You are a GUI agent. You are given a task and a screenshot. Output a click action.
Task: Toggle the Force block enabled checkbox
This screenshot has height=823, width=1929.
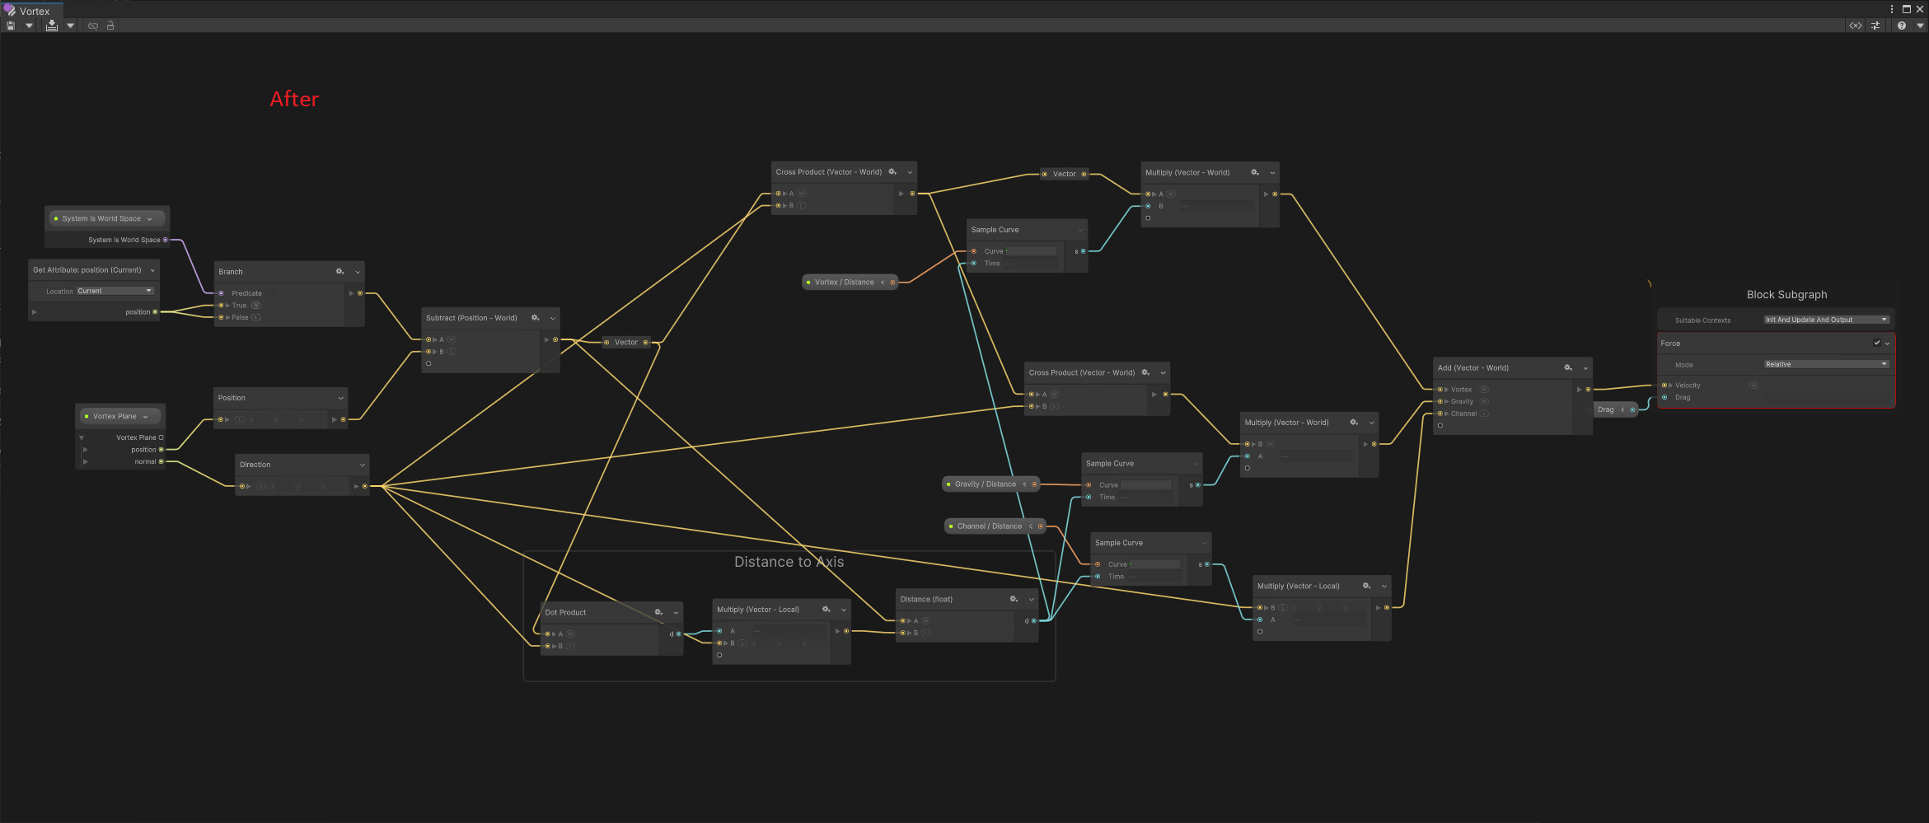(x=1877, y=343)
